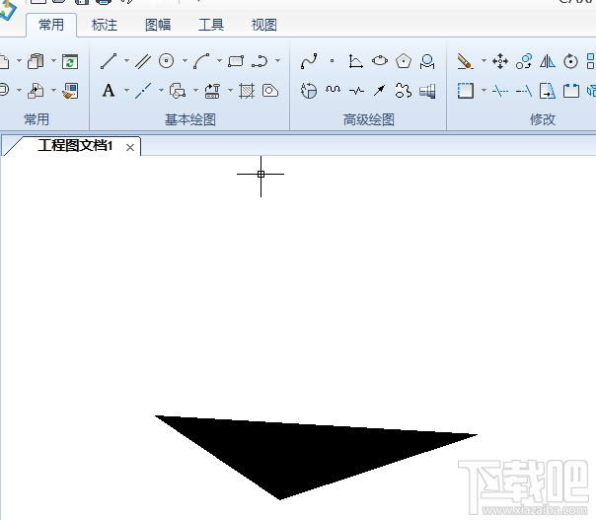Image resolution: width=596 pixels, height=520 pixels.
Task: Select the Ellipse tool
Action: pos(379,61)
